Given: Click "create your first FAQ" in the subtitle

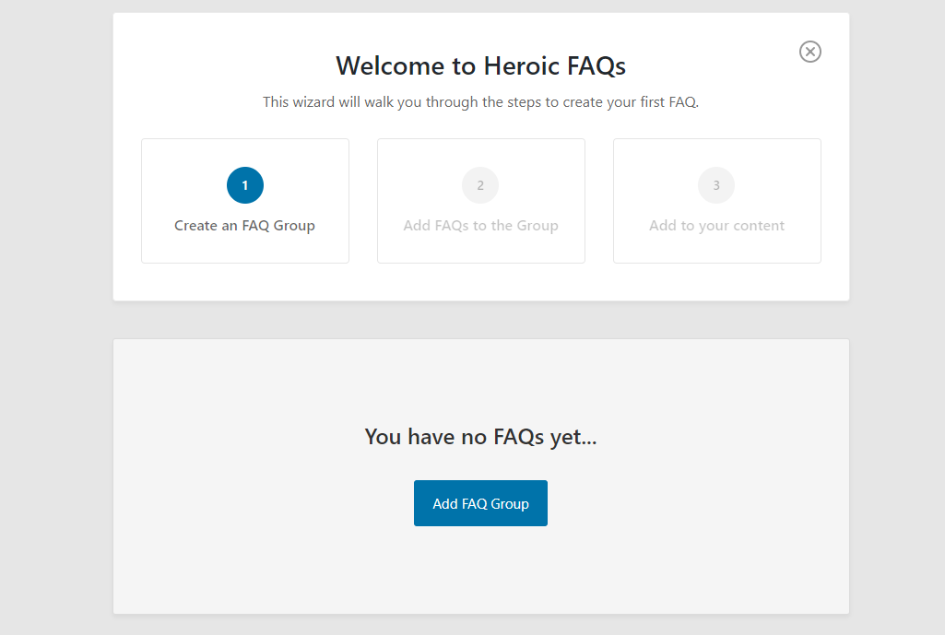Looking at the screenshot, I should (630, 102).
